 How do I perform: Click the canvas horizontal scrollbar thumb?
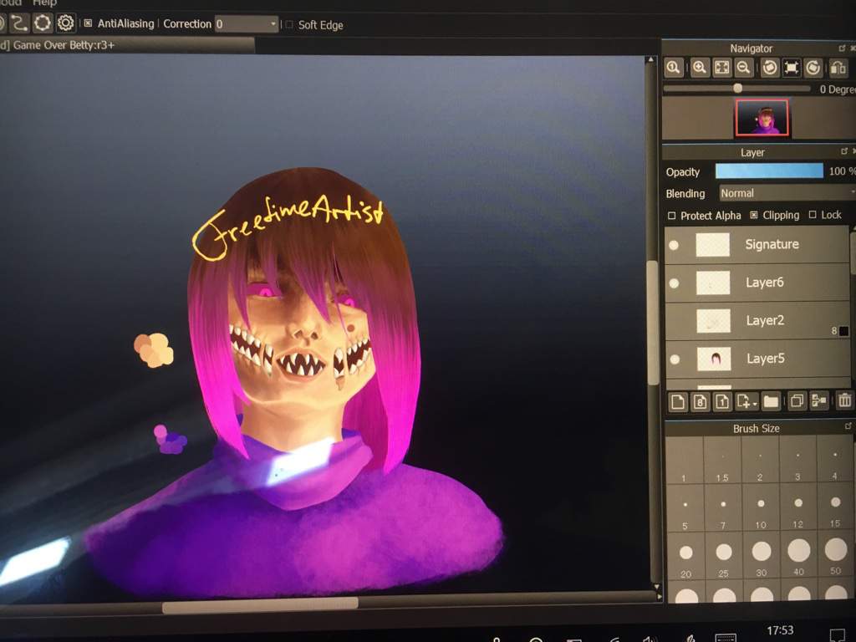(x=260, y=604)
